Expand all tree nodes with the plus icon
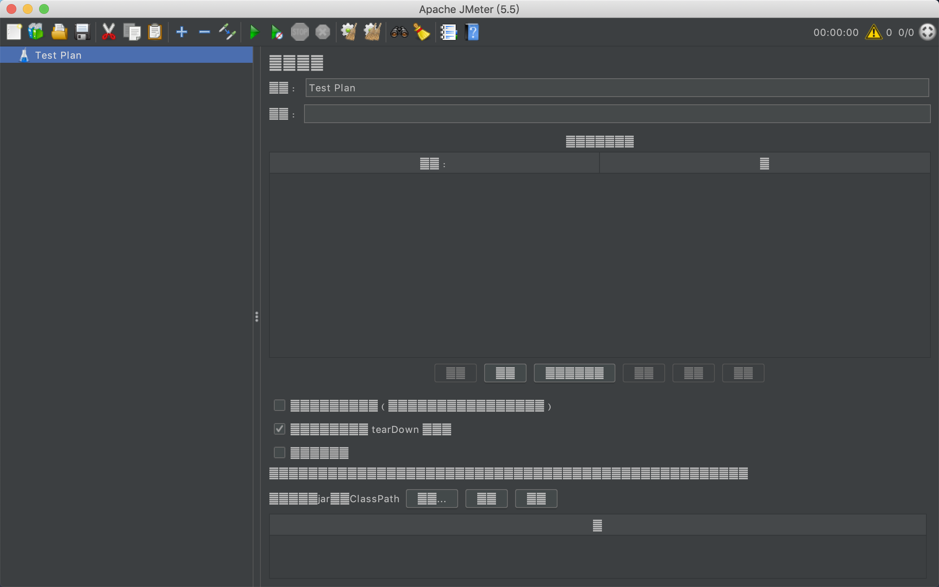 pos(182,32)
